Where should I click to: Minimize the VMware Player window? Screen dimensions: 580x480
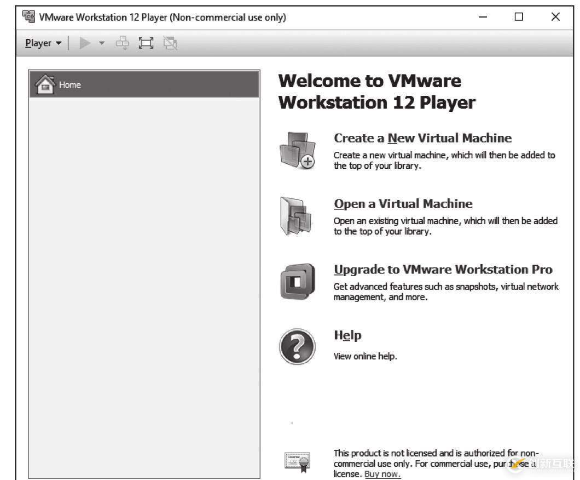pyautogui.click(x=483, y=17)
